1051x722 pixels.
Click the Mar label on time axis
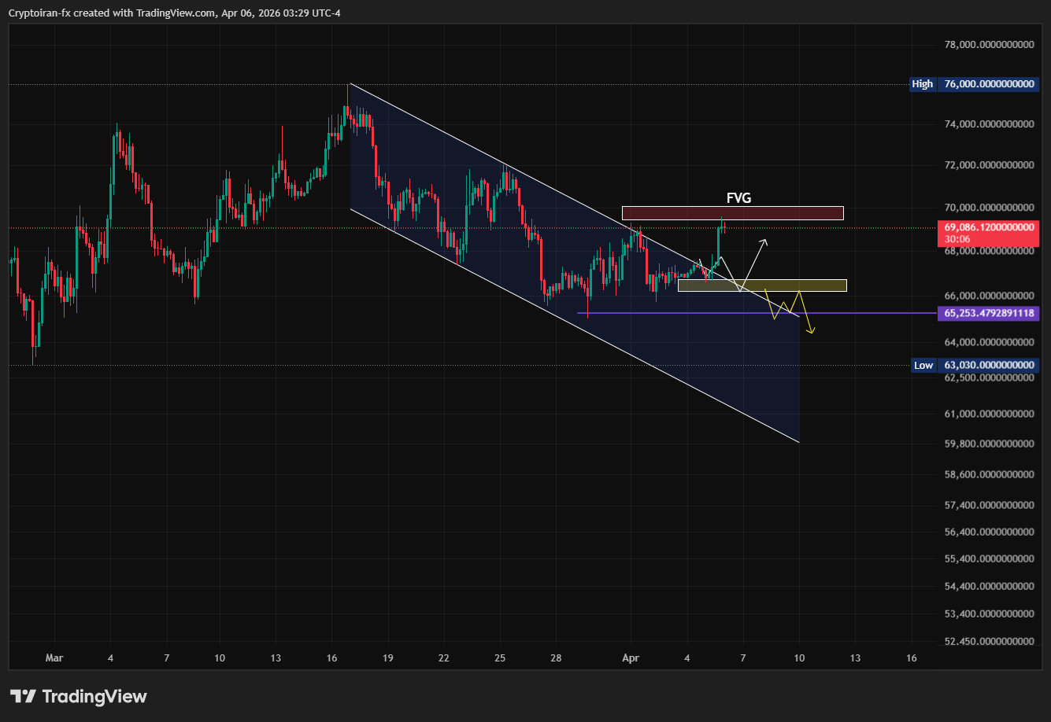pyautogui.click(x=54, y=658)
